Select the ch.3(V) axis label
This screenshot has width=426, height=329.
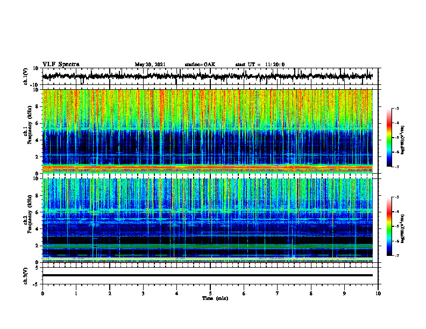point(26,276)
